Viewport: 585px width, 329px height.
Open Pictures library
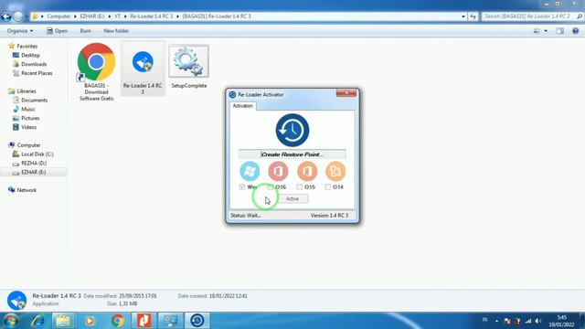(x=30, y=118)
